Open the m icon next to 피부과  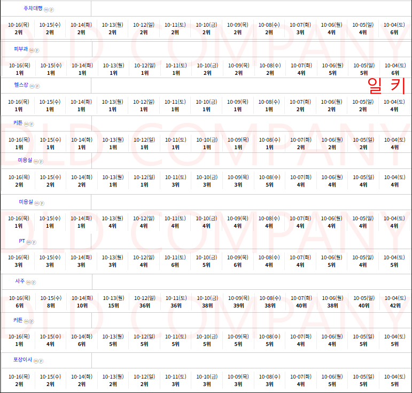32,50
